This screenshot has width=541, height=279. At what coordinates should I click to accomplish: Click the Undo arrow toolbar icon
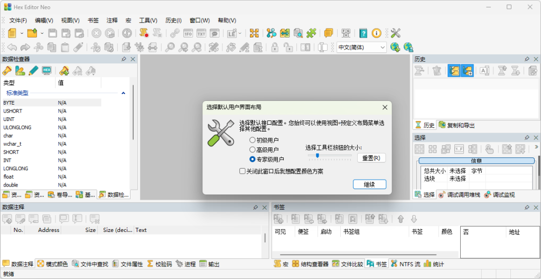tap(12, 48)
